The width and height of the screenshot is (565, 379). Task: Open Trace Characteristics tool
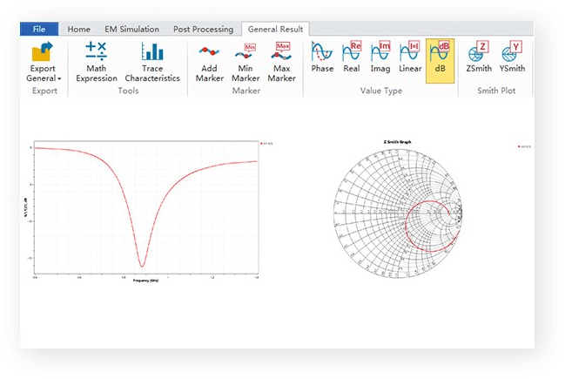pos(152,62)
